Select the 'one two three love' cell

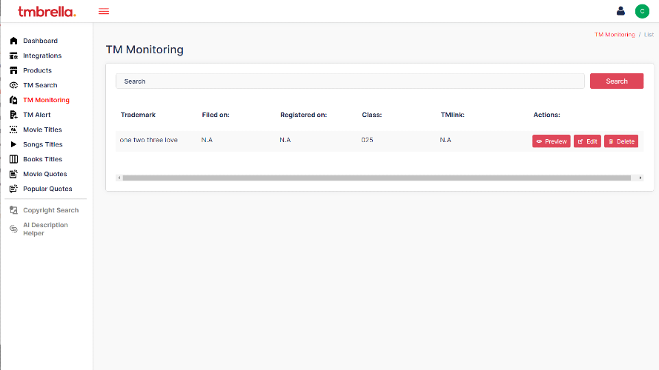pos(149,140)
